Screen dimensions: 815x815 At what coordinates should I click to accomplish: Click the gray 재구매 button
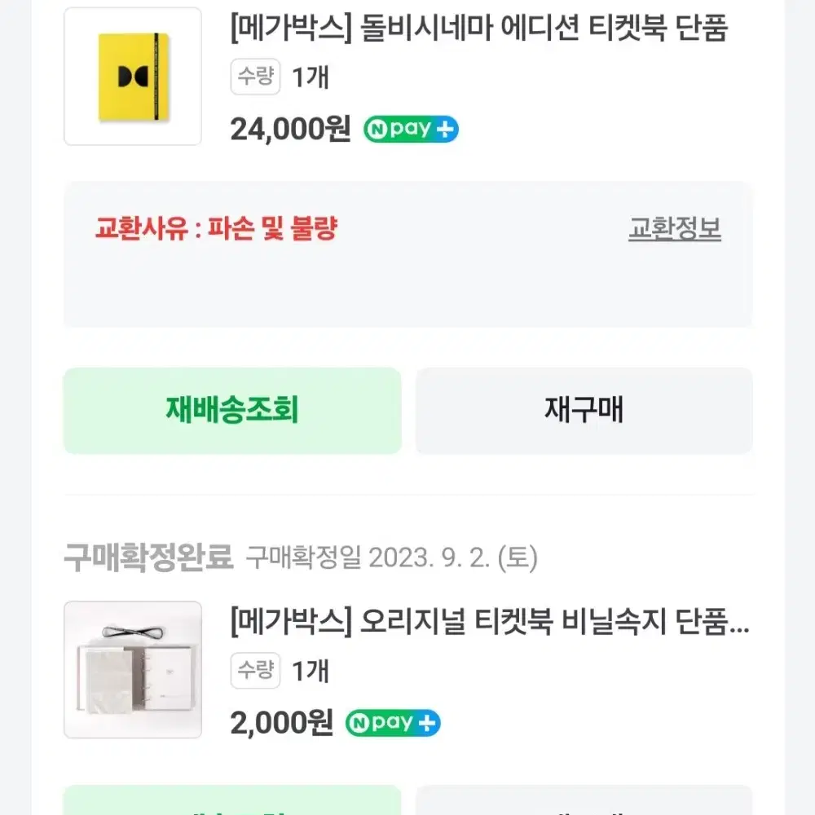(x=584, y=411)
